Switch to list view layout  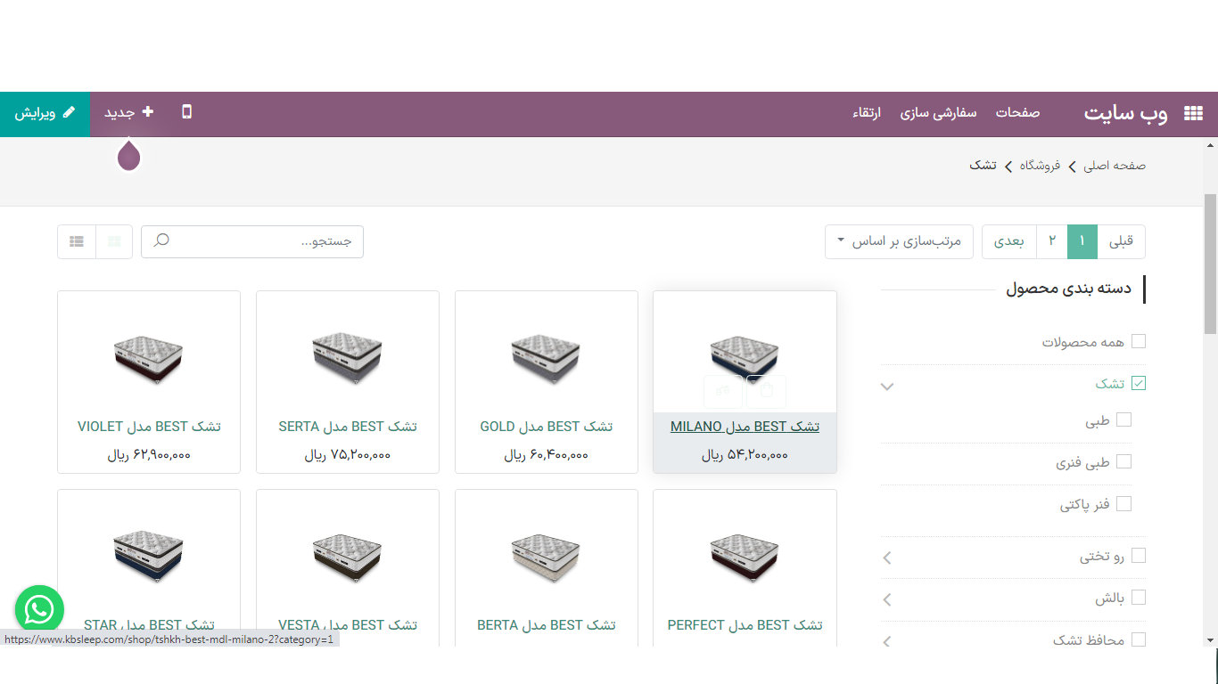point(77,241)
